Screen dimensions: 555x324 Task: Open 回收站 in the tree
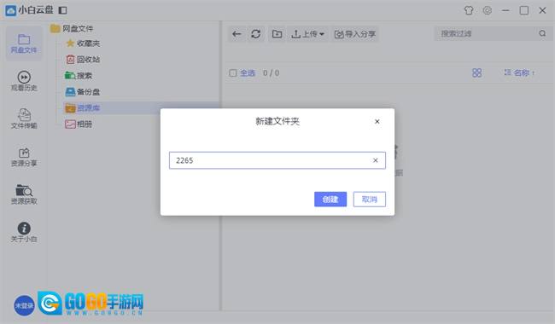click(83, 60)
